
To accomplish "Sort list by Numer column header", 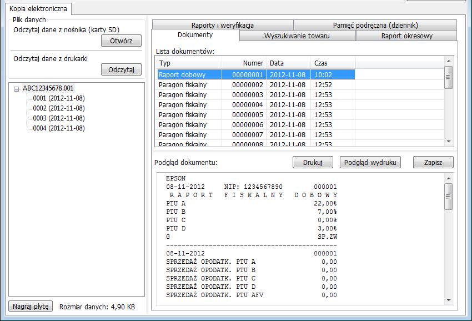I will pyautogui.click(x=244, y=63).
